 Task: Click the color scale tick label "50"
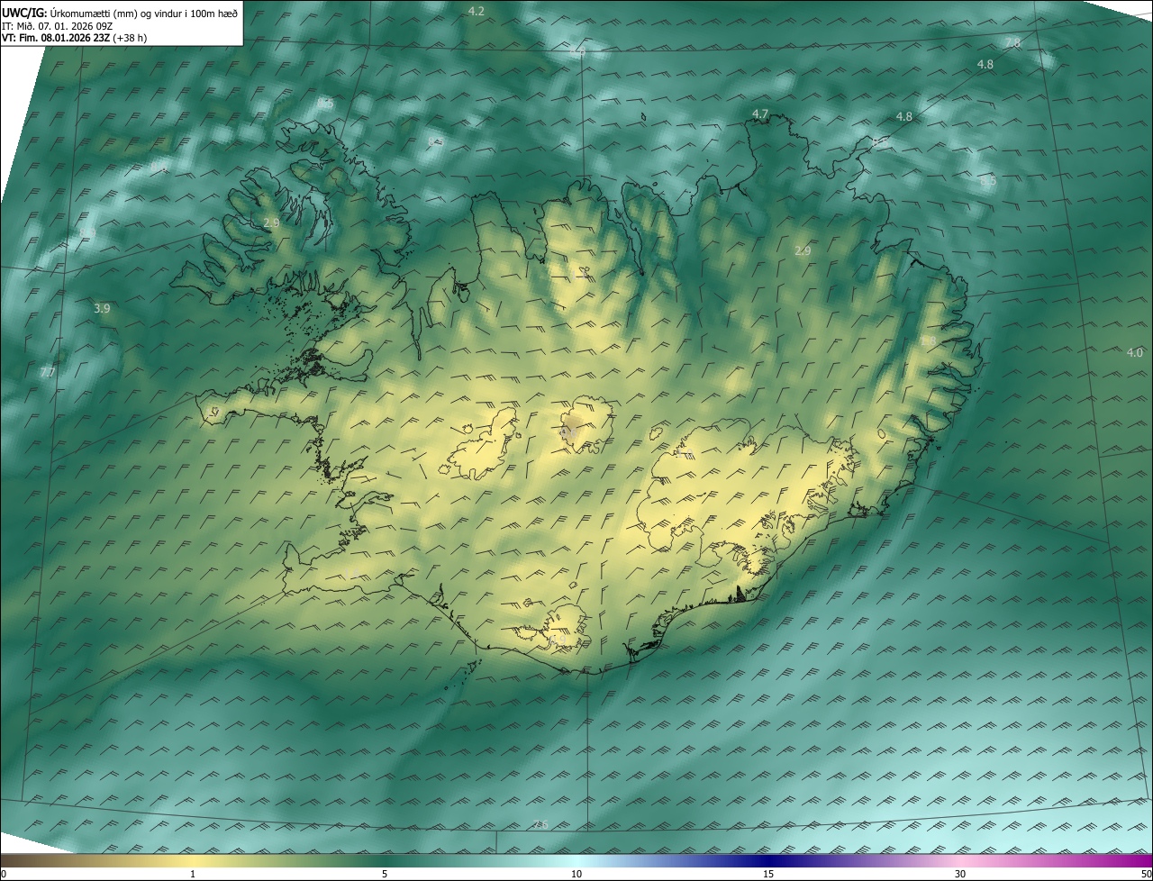pyautogui.click(x=1146, y=875)
